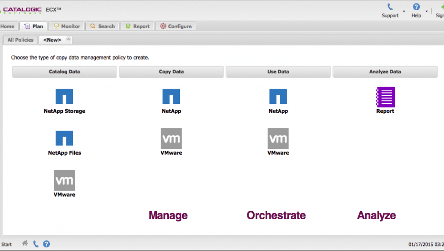
Task: Open the Configure tab
Action: pyautogui.click(x=176, y=26)
